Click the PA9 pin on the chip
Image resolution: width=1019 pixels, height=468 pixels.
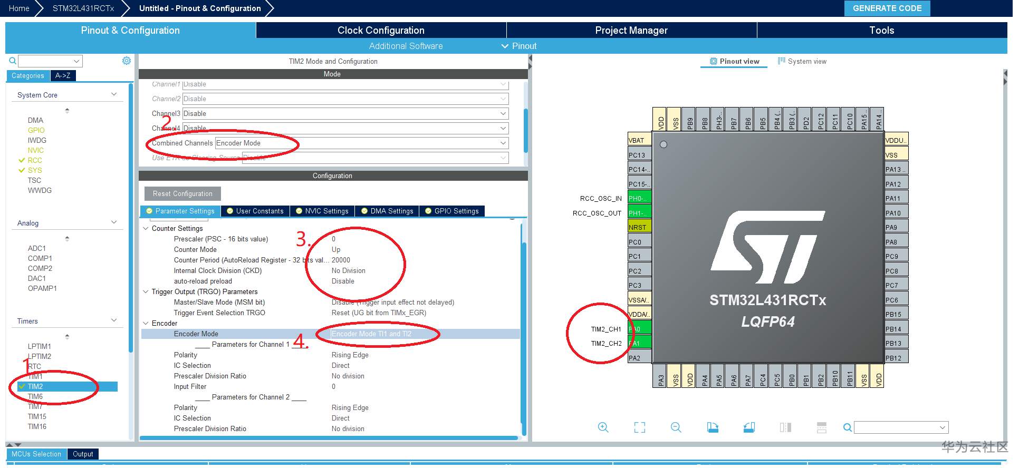(x=896, y=227)
